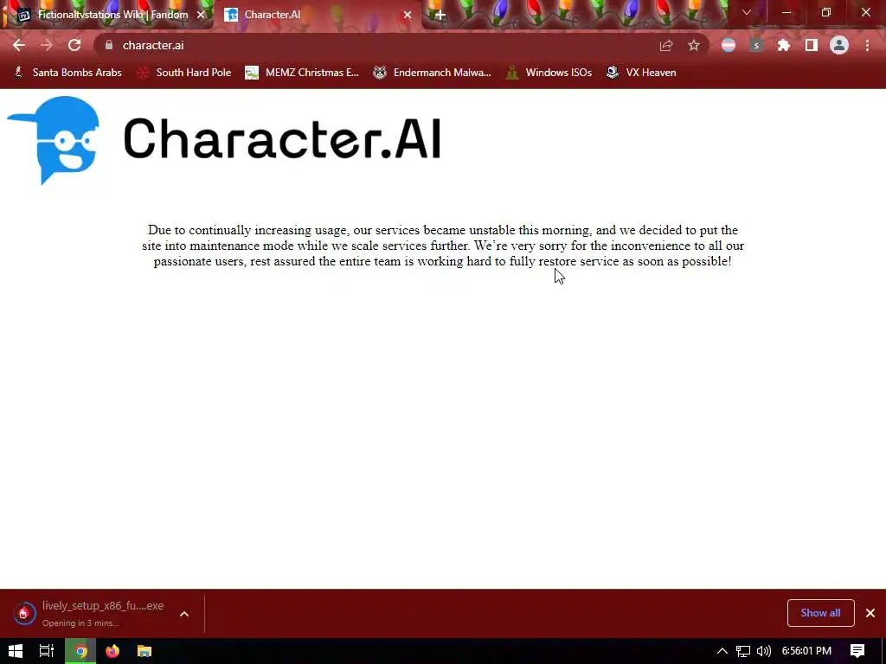Launch Firefox from the taskbar
This screenshot has height=664, width=886.
(112, 651)
